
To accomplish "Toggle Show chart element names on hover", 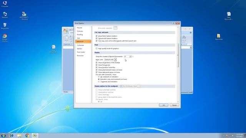I will tap(96, 70).
